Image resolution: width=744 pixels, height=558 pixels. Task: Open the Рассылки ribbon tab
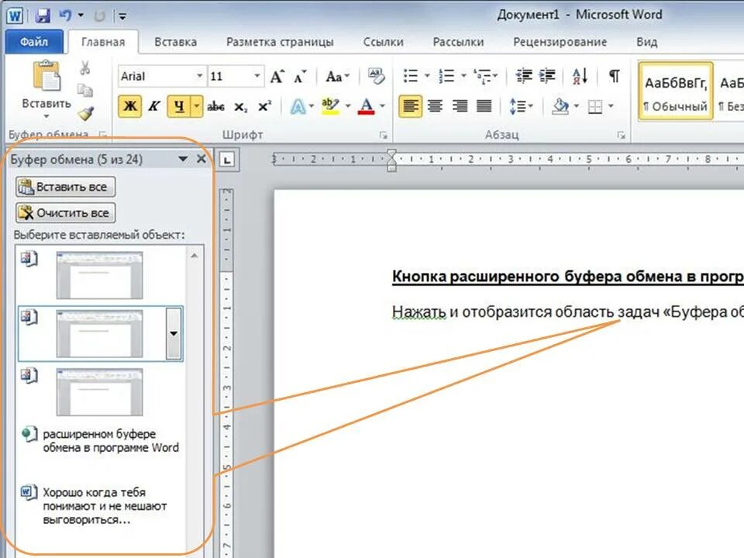(x=458, y=42)
